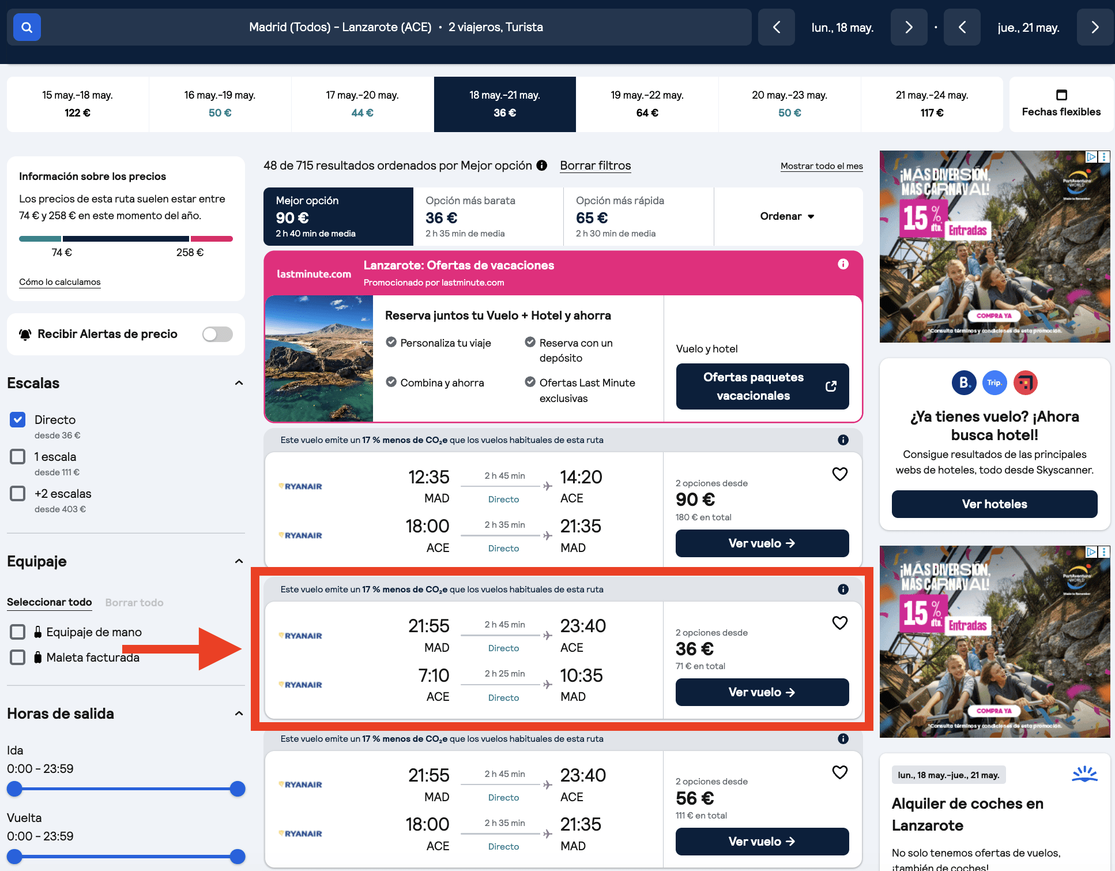Click Borrar filtros link
Screen dimensions: 1115x871
[596, 166]
